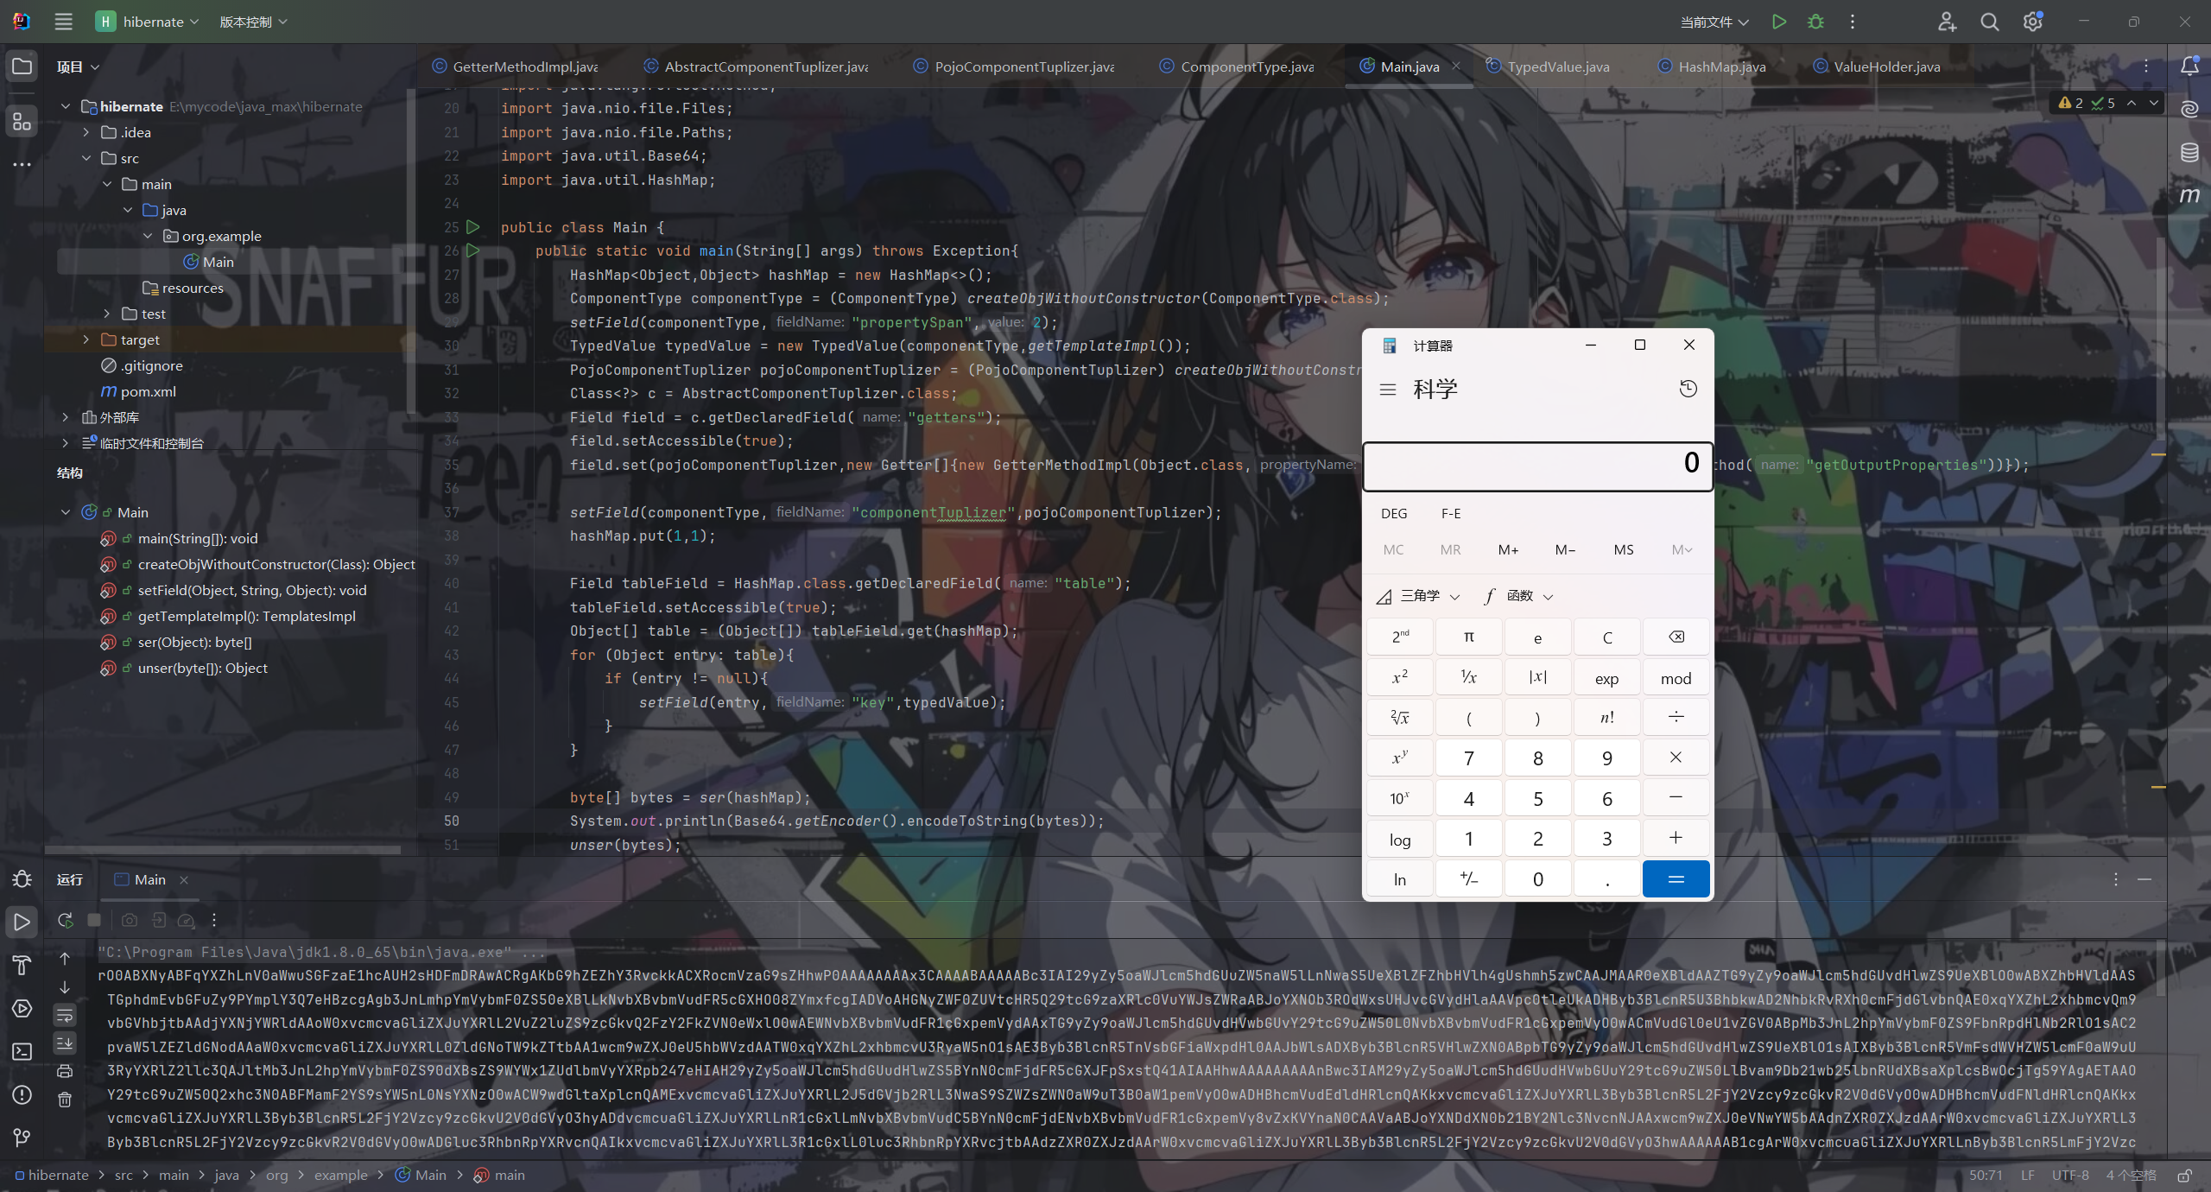Open notifications bell in right sidebar

pyautogui.click(x=2189, y=67)
